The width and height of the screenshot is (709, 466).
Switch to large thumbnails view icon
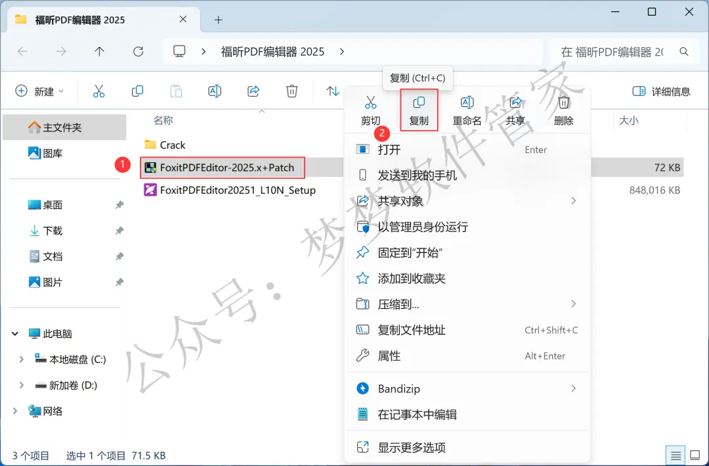pos(695,455)
